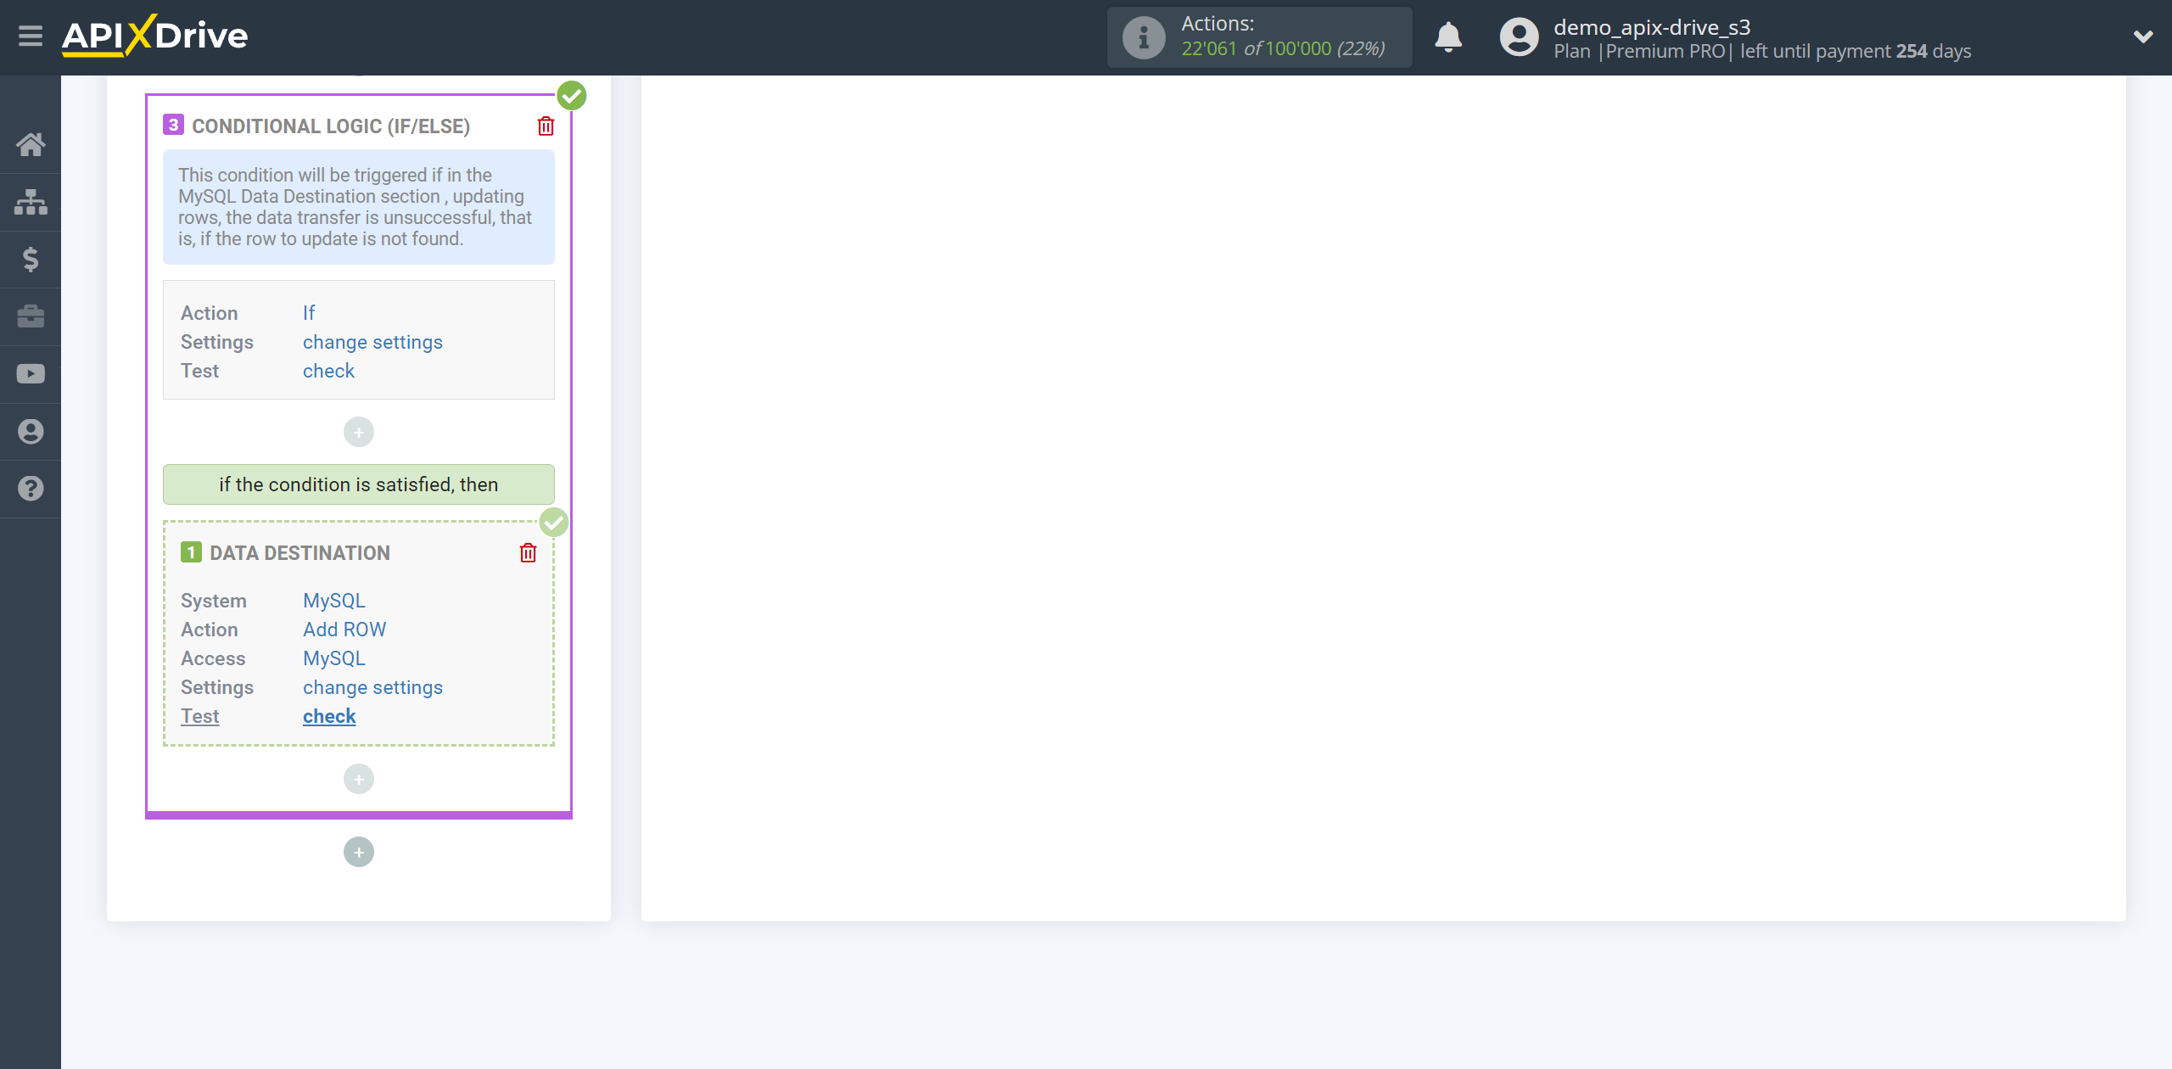This screenshot has height=1069, width=2172.
Task: Click the delete icon on Data Destination block
Action: (x=529, y=552)
